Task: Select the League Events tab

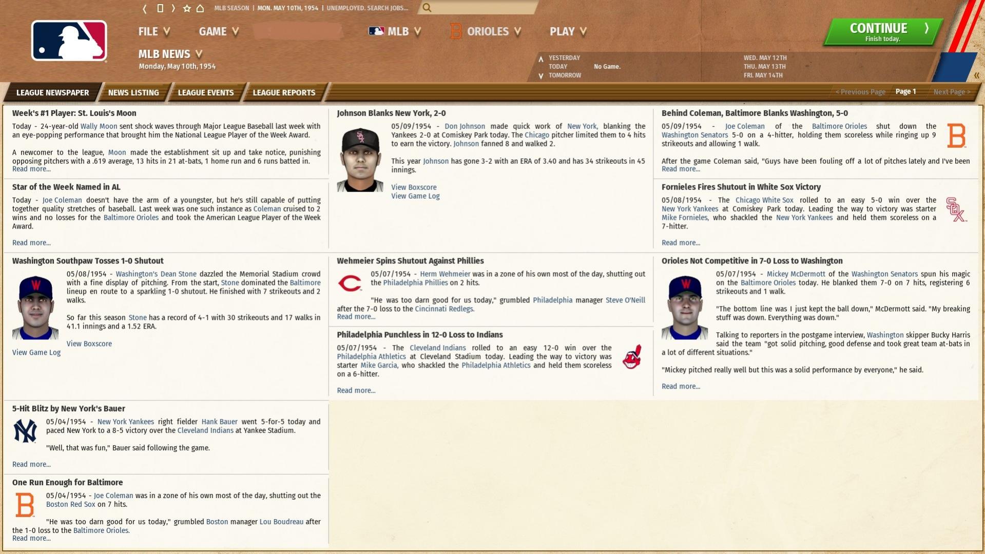Action: tap(205, 92)
